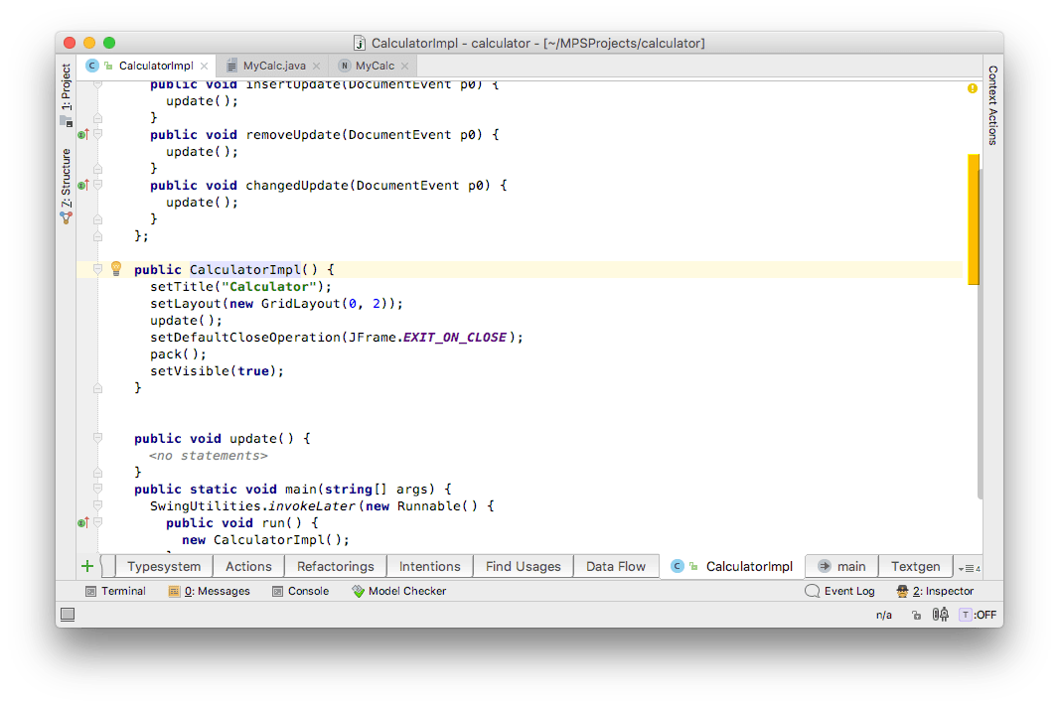Image resolution: width=1059 pixels, height=707 pixels.
Task: Close the MyCalc.java editor tab
Action: 316,67
